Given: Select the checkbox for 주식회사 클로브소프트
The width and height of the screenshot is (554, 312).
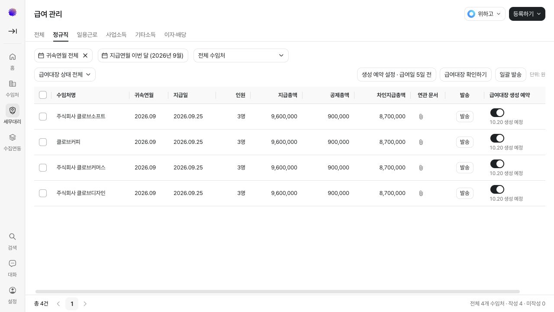Looking at the screenshot, I should pyautogui.click(x=43, y=117).
